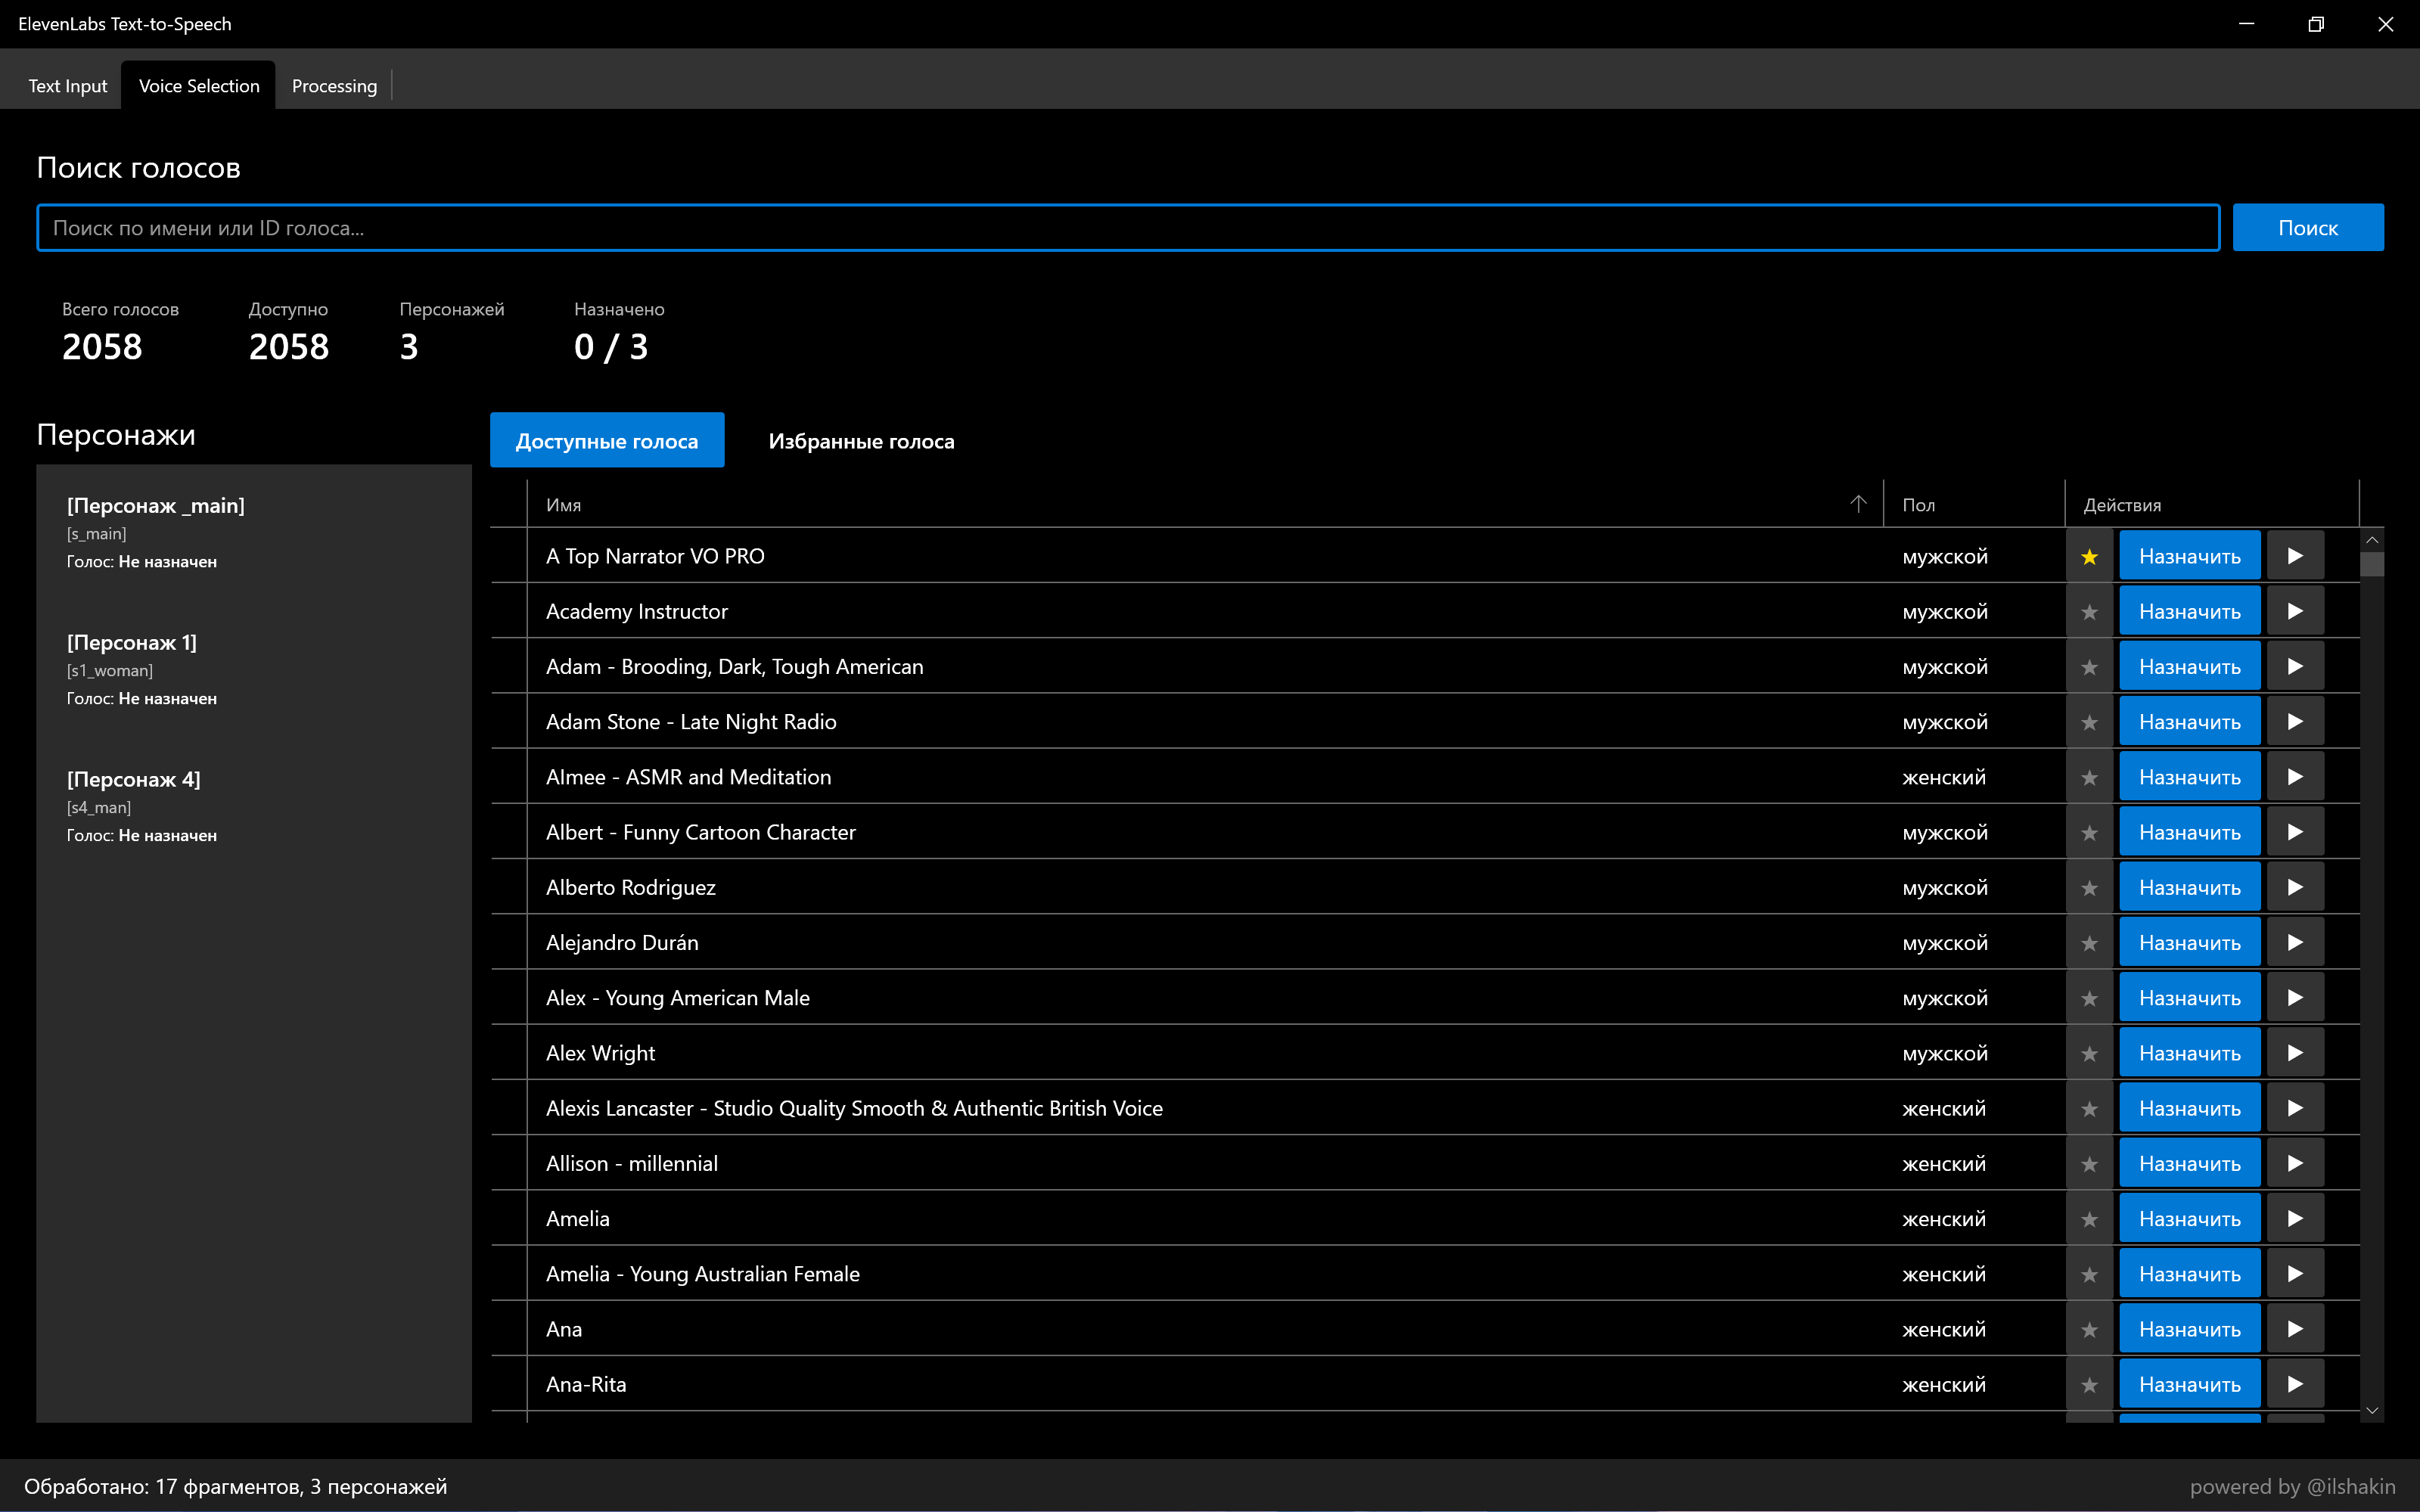
Task: Favorite the Academy Instructor voice
Action: tap(2089, 612)
